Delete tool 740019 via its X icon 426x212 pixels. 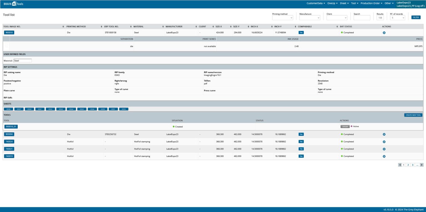coord(384,156)
